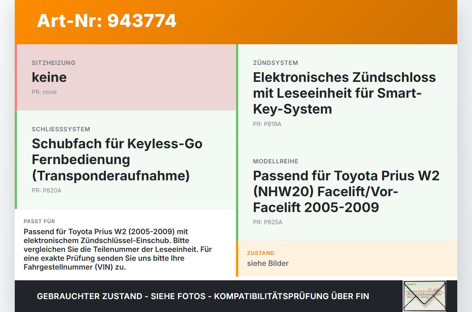Click the fitment paragraph mentioning Fahrgestellnummer (VIN)
Viewport: 472px width, 312px height.
pyautogui.click(x=118, y=249)
